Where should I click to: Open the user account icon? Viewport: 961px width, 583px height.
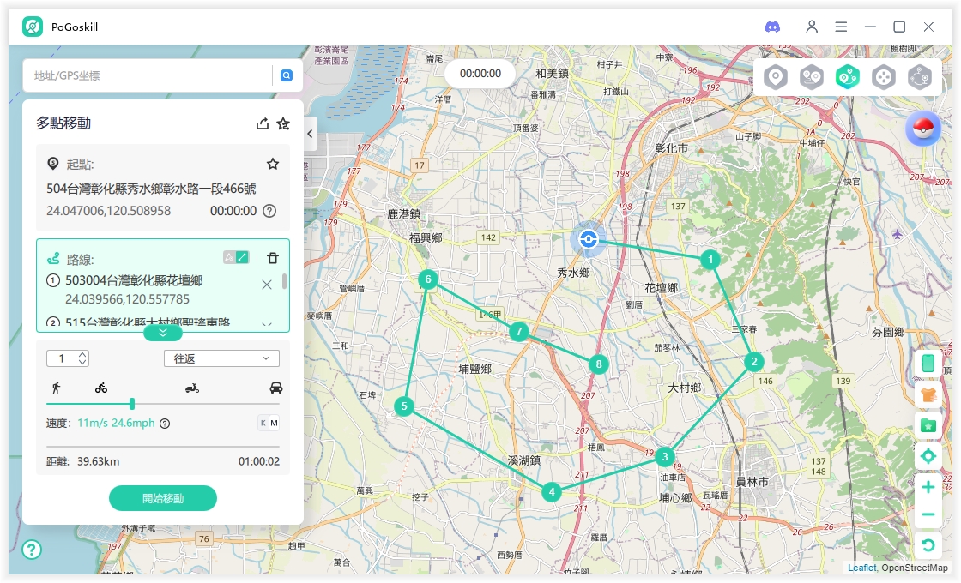pos(812,27)
